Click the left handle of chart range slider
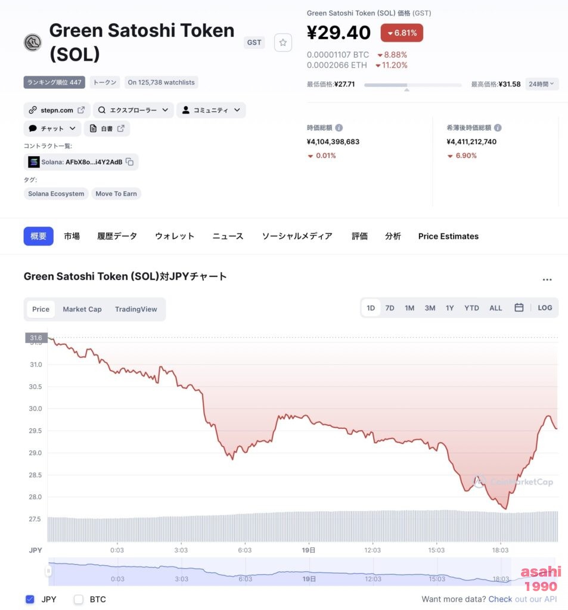Image resolution: width=568 pixels, height=610 pixels. coord(48,571)
